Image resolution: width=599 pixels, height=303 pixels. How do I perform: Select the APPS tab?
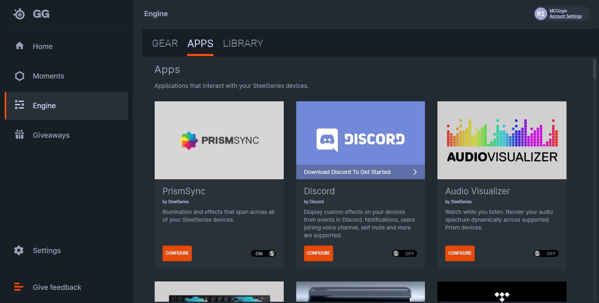tap(200, 43)
